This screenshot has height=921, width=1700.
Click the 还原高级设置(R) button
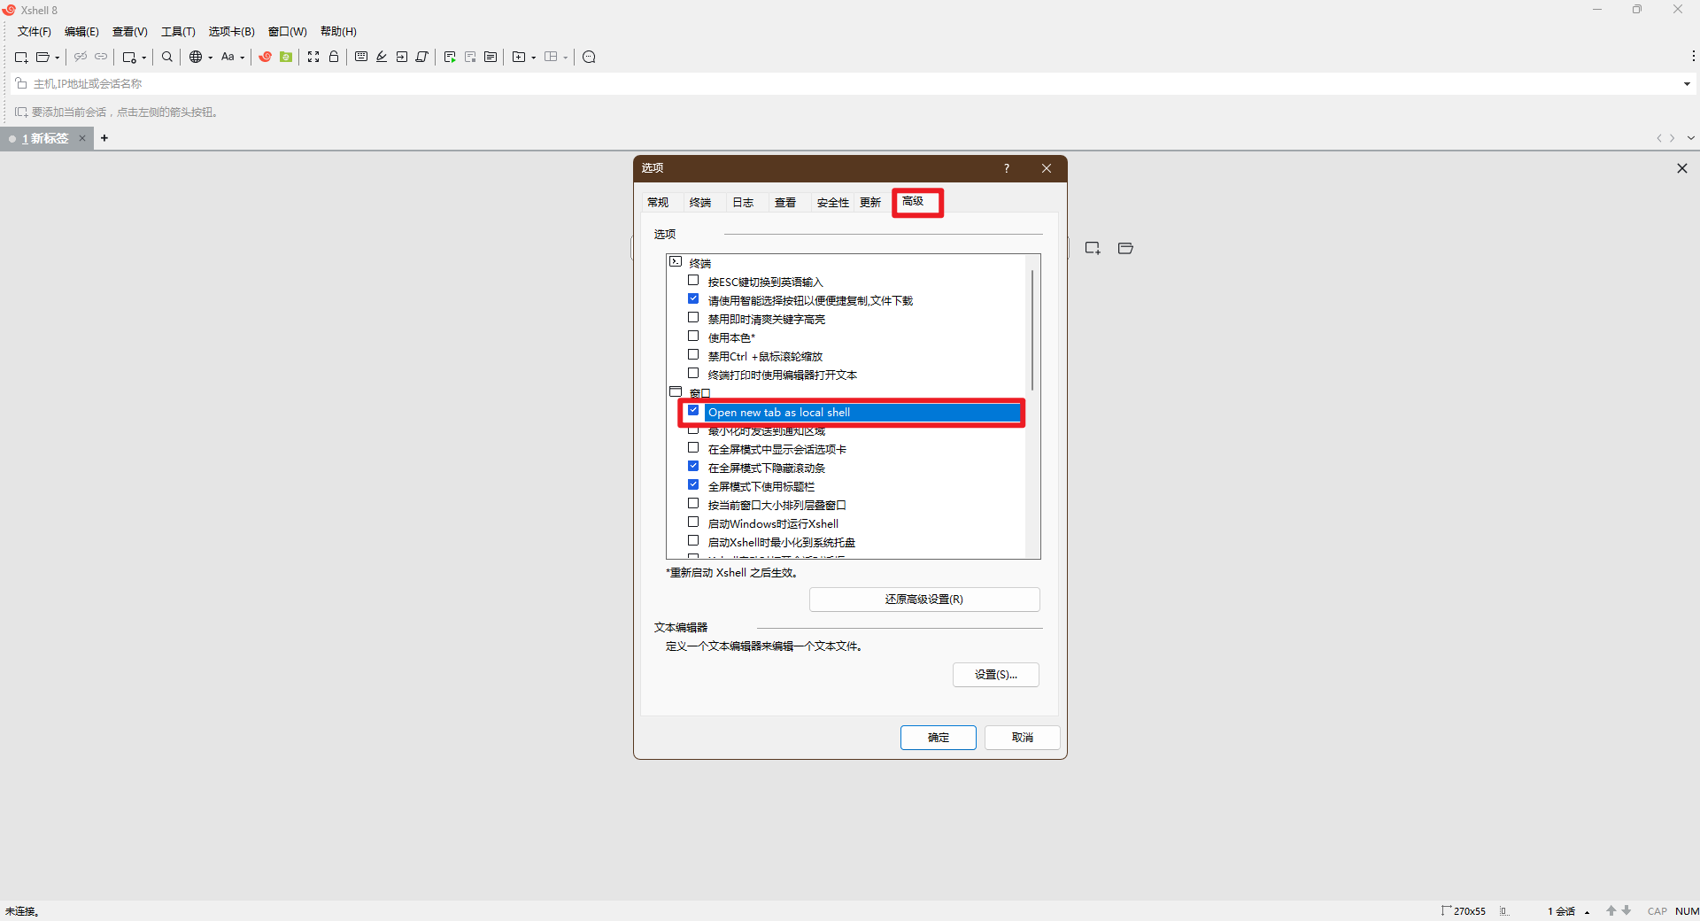click(924, 600)
